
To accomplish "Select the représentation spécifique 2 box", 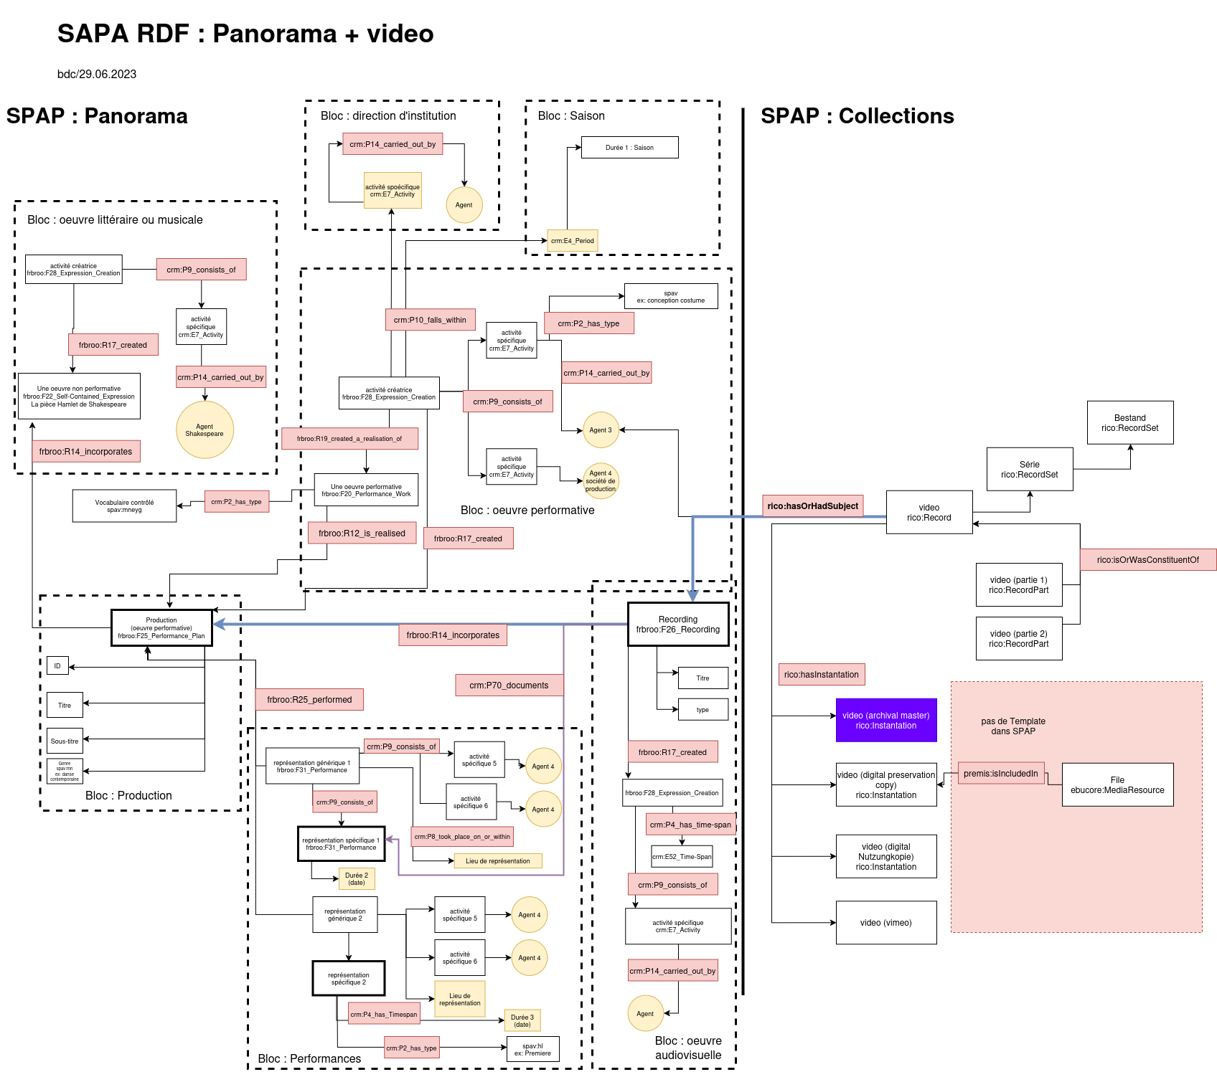I will (349, 978).
